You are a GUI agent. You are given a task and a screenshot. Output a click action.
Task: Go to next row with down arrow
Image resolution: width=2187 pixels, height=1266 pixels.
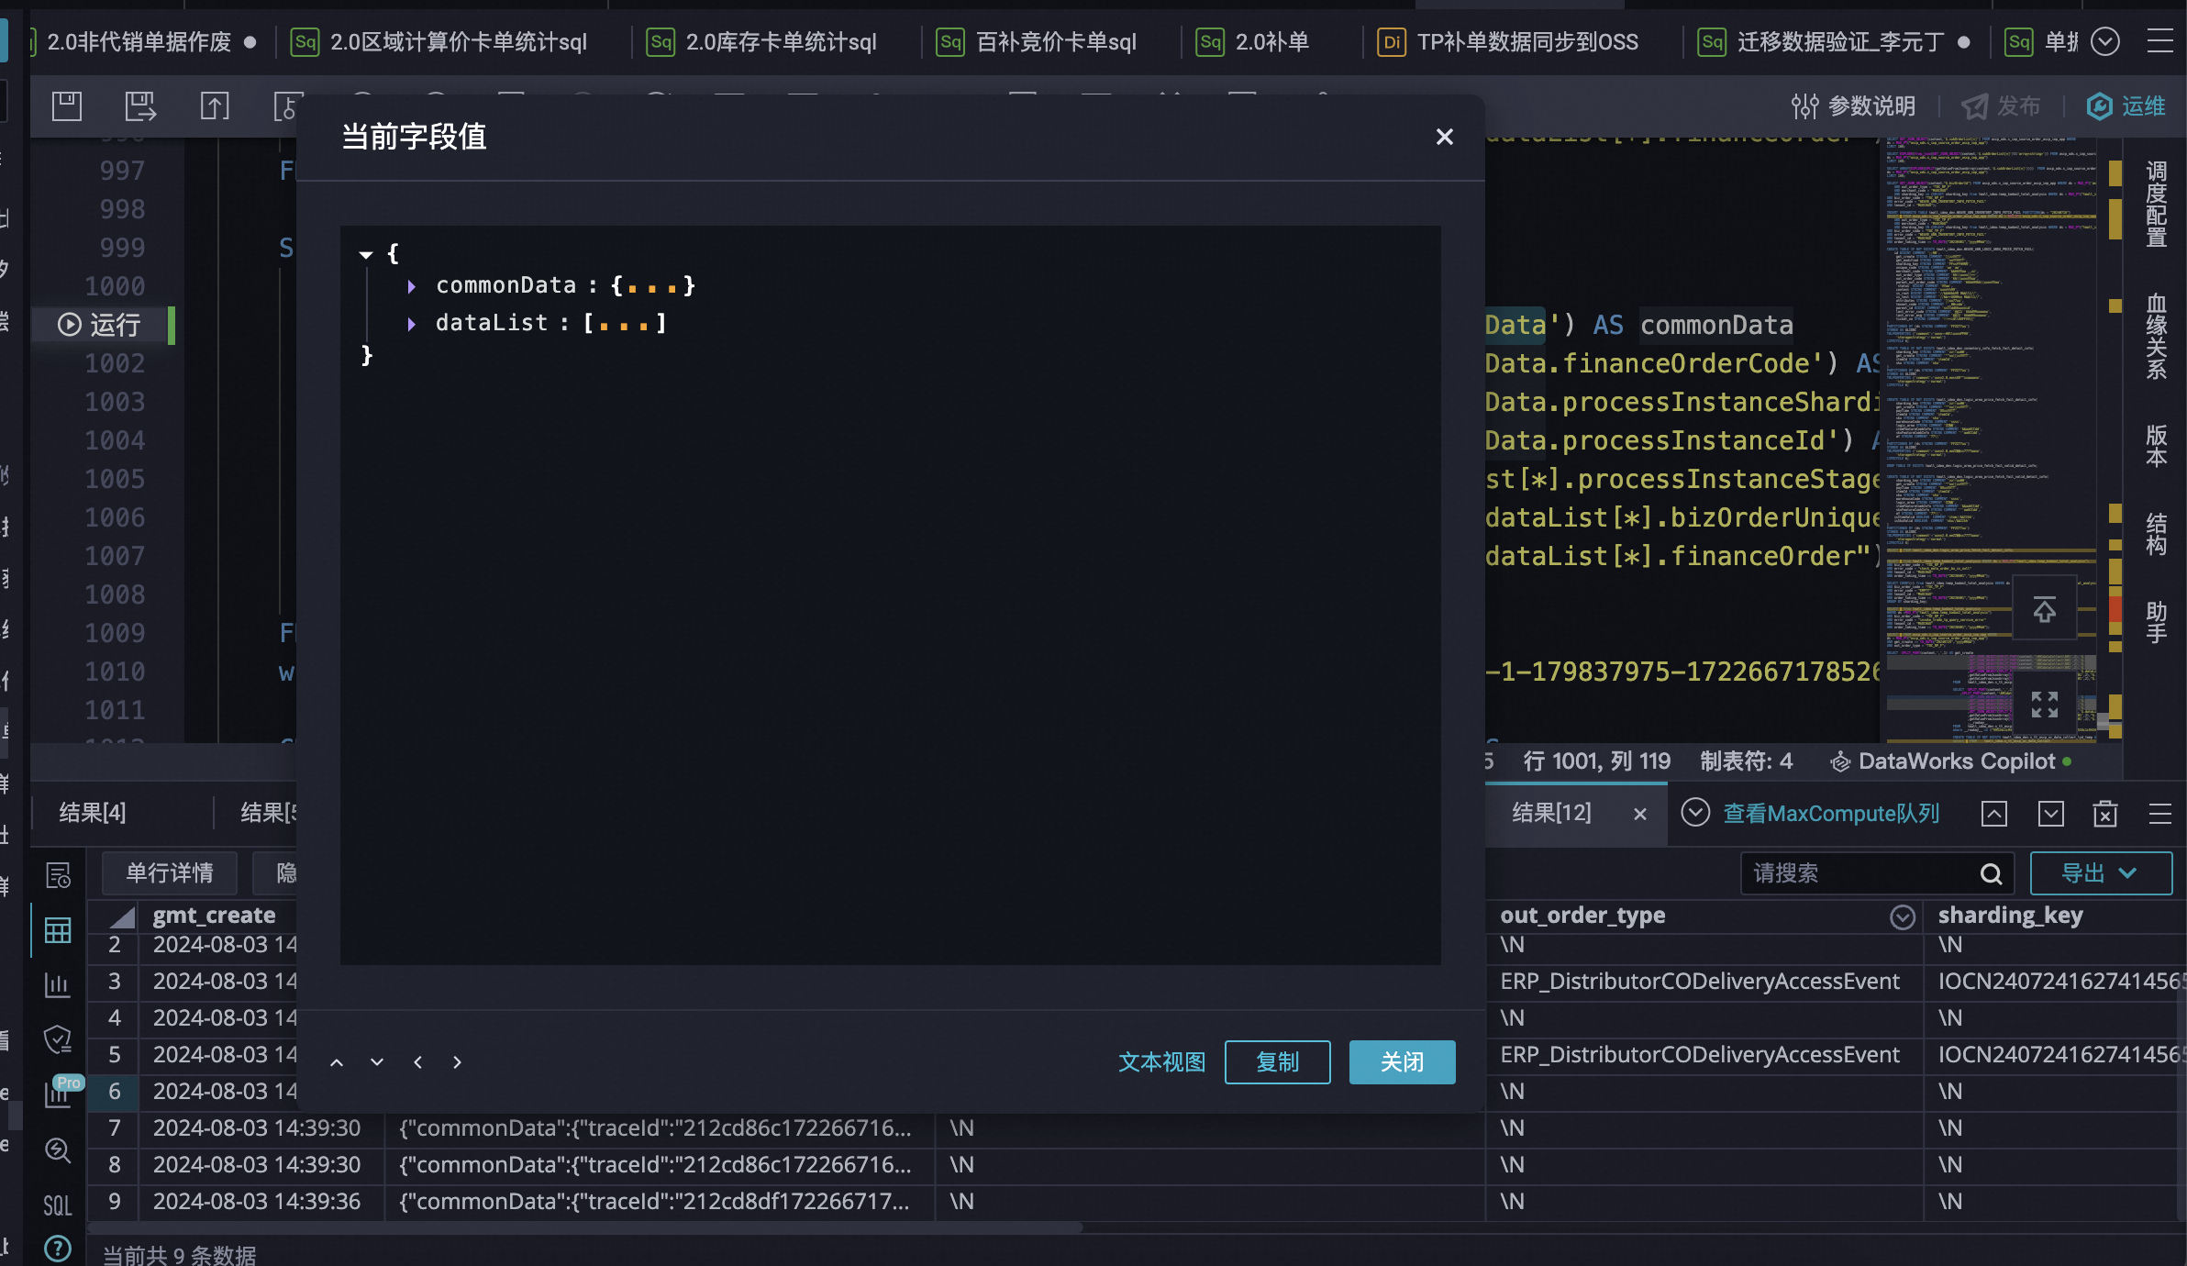[x=377, y=1062]
